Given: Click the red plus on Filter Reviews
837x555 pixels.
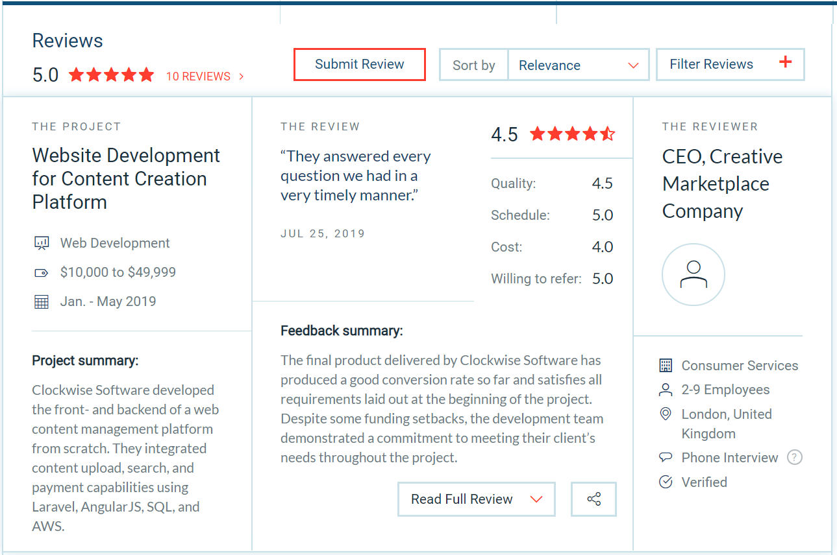Looking at the screenshot, I should [786, 63].
